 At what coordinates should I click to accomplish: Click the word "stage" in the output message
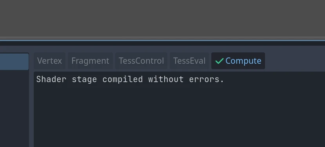point(84,79)
